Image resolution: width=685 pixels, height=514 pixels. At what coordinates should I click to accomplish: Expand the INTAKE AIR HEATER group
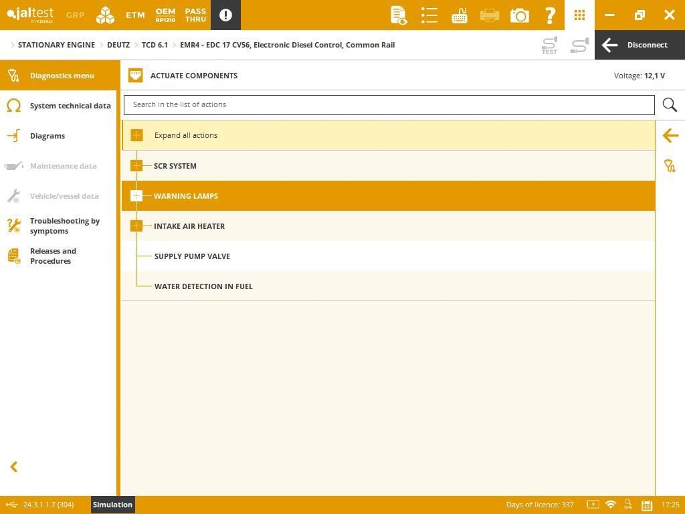tap(136, 226)
